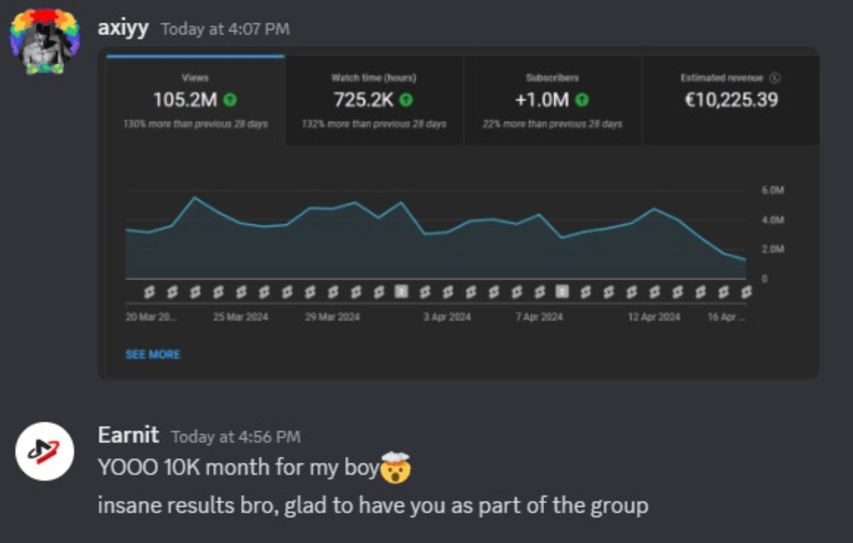Viewport: 853px width, 543px height.
Task: Click the first video marker on timeline
Action: point(149,292)
